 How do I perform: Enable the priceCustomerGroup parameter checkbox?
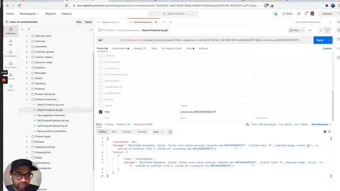(x=100, y=74)
